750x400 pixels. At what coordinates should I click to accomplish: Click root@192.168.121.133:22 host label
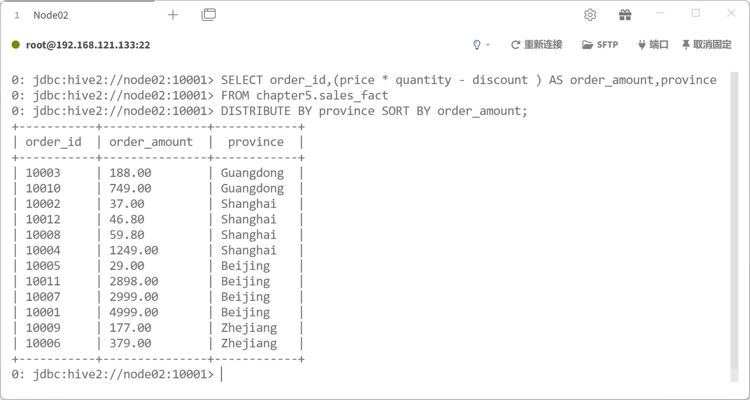[88, 45]
